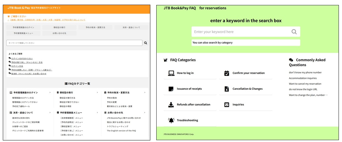Open the トラブルシューティング link in お問い合わせ先 list
Image resolution: width=342 pixels, height=142 pixels.
click(x=117, y=126)
